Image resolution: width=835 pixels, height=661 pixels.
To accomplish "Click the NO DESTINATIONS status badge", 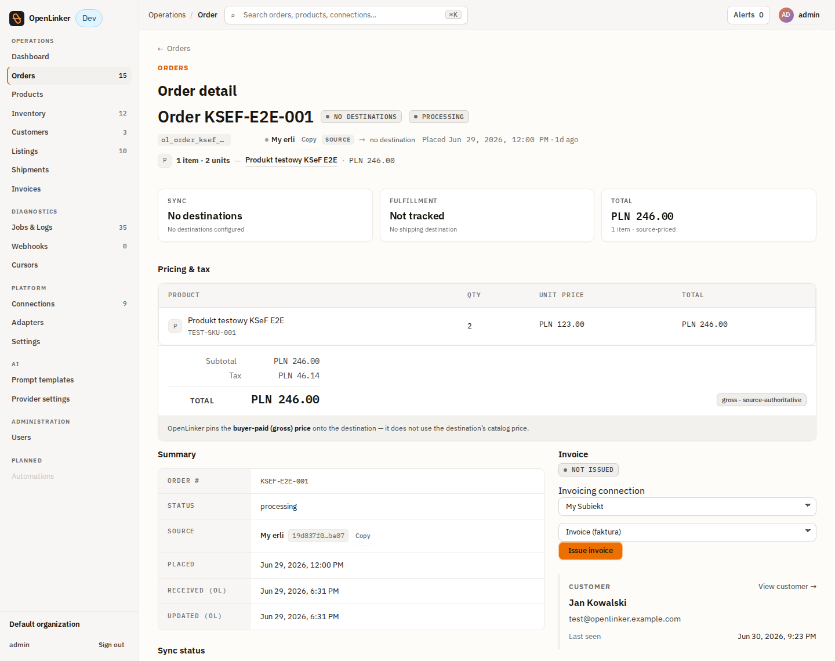I will tap(361, 117).
